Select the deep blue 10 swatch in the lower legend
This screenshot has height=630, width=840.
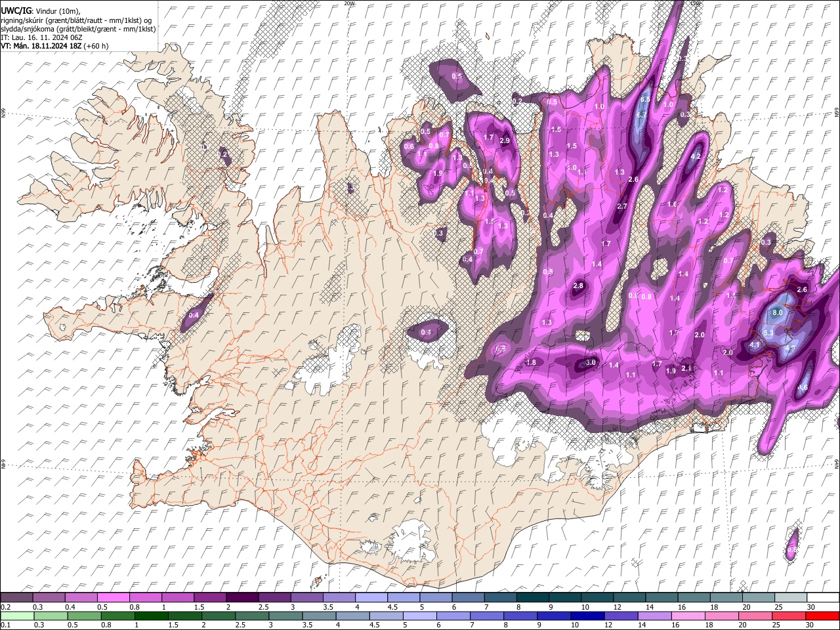pos(586,616)
